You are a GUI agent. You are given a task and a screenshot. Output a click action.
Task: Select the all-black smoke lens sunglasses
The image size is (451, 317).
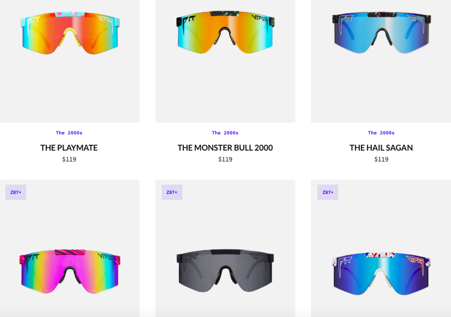[225, 271]
